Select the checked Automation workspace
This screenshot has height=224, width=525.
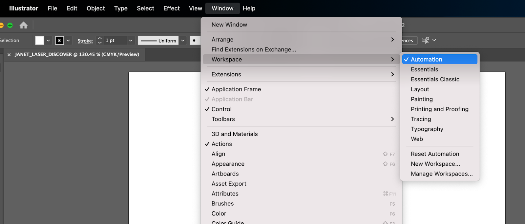point(440,59)
